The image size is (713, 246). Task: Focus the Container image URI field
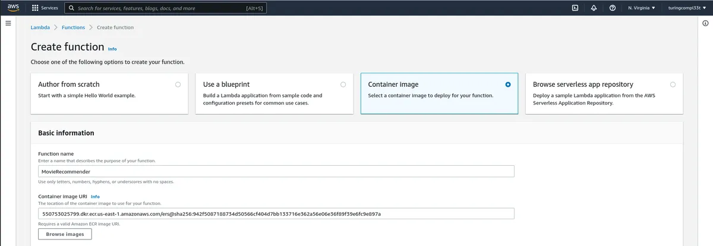tap(276, 213)
